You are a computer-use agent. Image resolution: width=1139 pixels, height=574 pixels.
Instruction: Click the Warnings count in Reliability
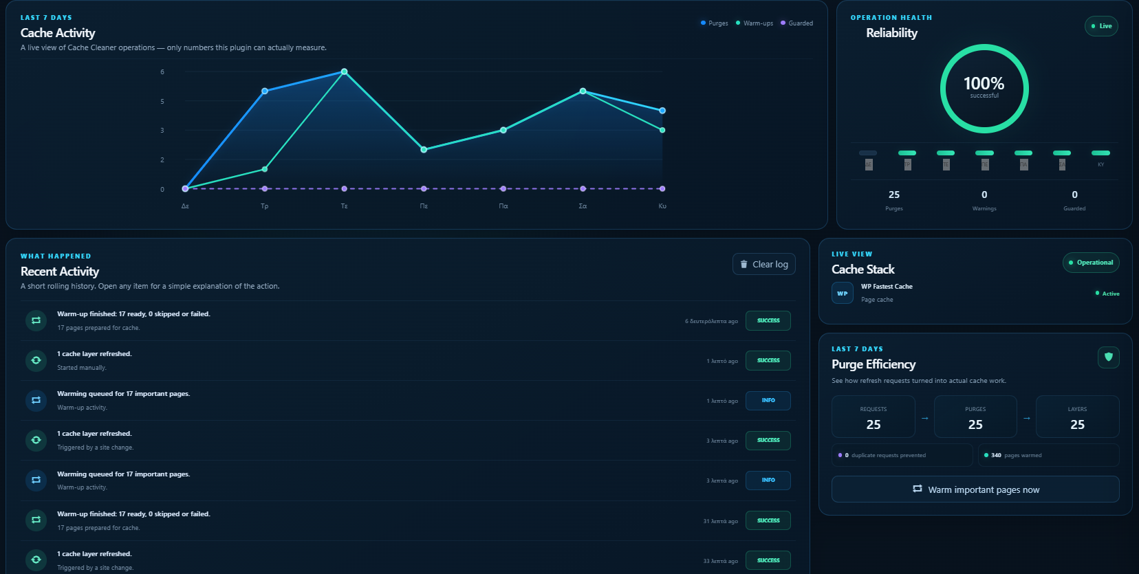(984, 199)
